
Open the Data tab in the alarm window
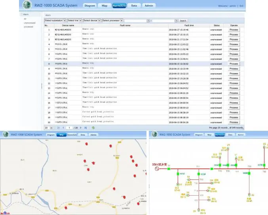click(134, 6)
